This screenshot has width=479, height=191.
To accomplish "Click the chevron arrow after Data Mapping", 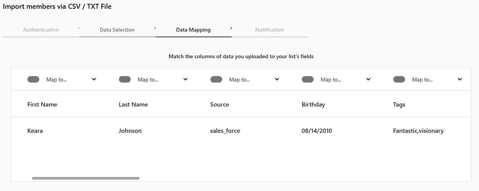I will 231,28.
